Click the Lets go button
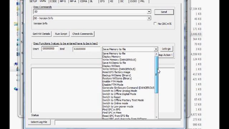The image size is (229, 129). pos(166,49)
